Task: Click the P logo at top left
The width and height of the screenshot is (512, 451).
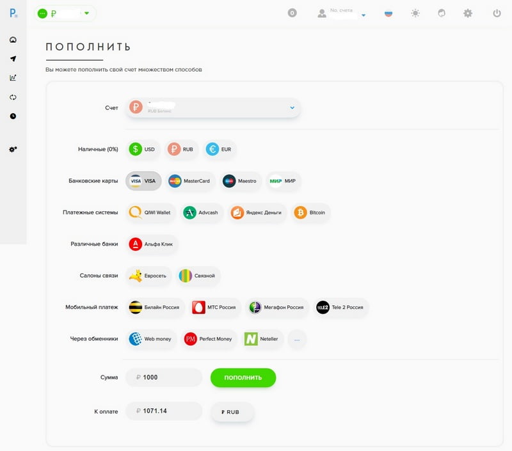Action: coord(13,13)
